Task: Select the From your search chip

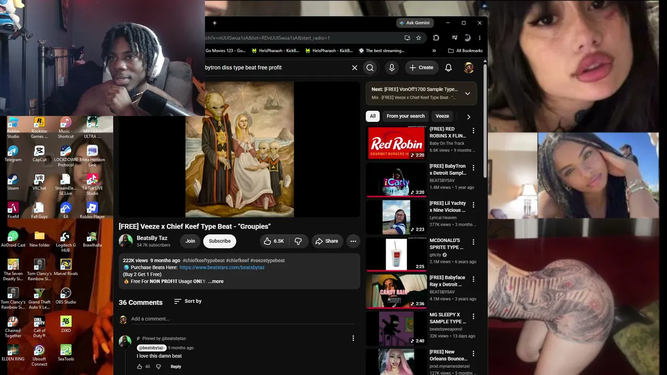Action: click(x=405, y=116)
